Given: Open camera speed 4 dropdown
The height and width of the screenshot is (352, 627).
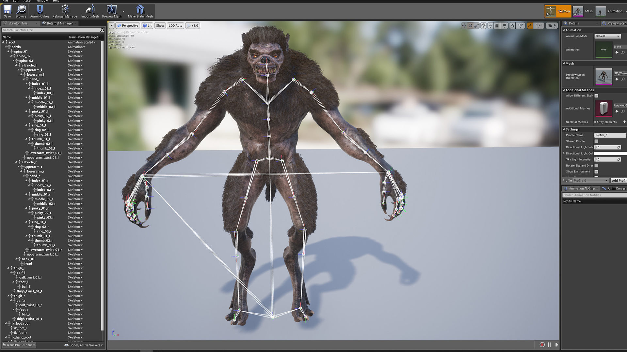Looking at the screenshot, I should pos(552,25).
